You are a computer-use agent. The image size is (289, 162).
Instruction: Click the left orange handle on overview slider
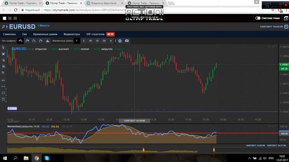tap(144, 150)
